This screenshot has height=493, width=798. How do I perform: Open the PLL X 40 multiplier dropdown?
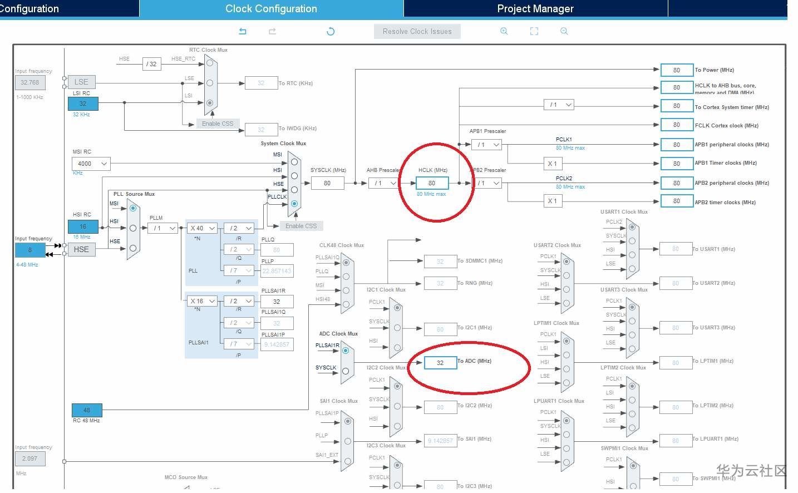(x=201, y=228)
